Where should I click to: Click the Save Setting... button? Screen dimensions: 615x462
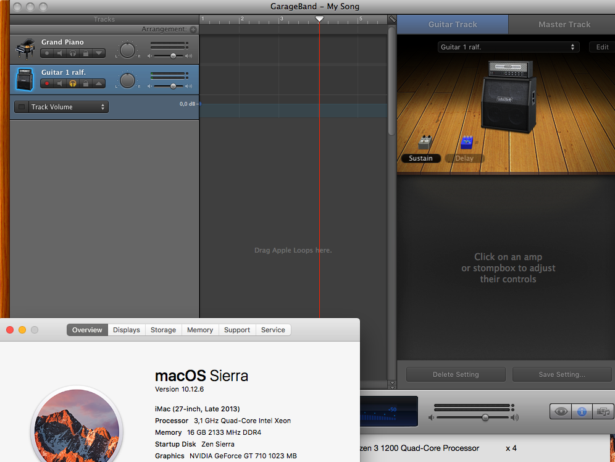[x=561, y=374]
